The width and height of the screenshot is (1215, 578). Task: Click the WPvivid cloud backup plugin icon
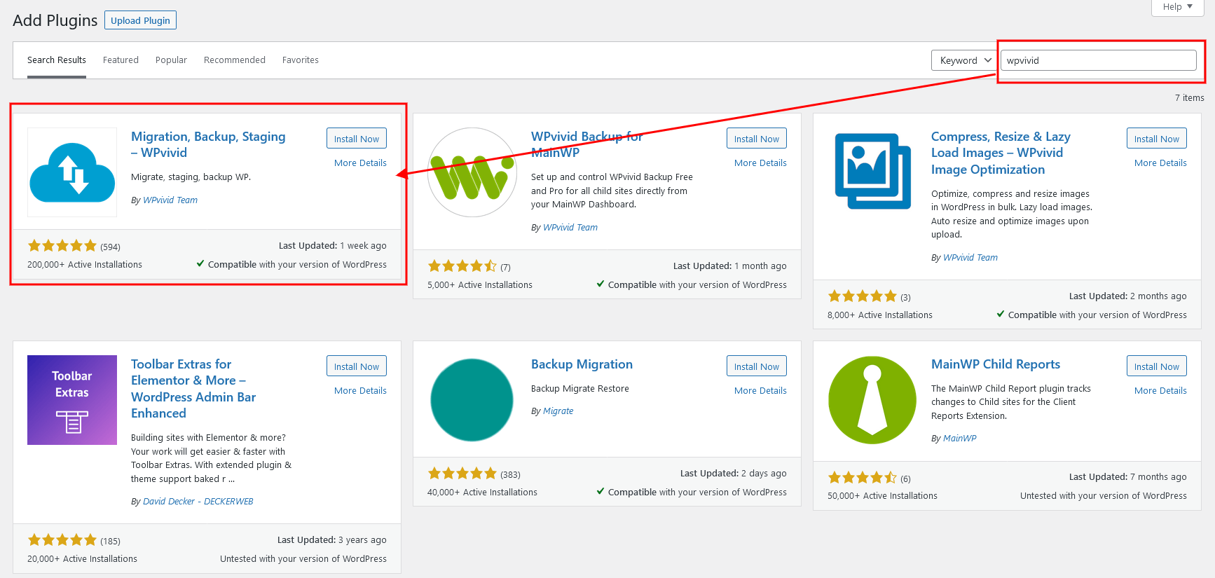pyautogui.click(x=72, y=172)
